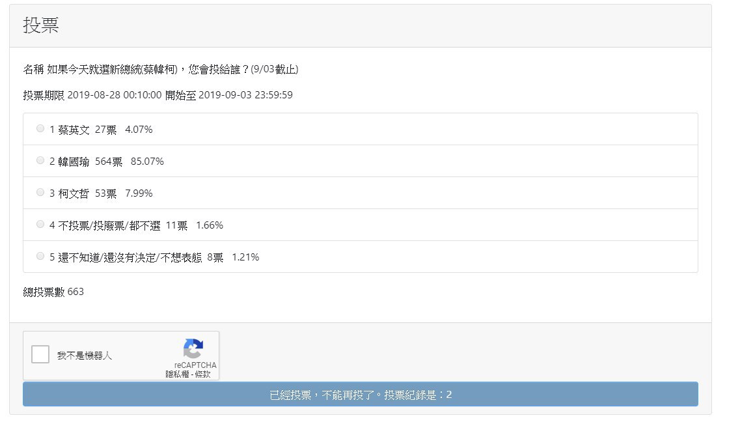Choose the 韓國瑜 radio option
This screenshot has width=740, height=437.
pos(40,161)
